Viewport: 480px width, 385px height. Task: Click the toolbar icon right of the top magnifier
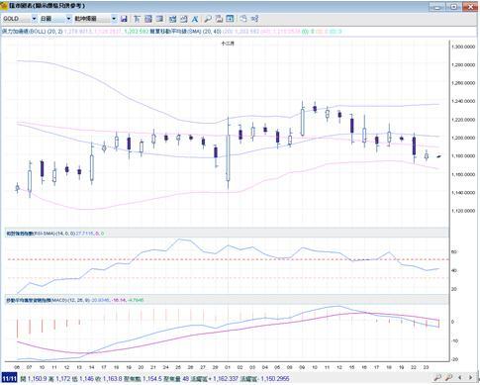[x=219, y=19]
